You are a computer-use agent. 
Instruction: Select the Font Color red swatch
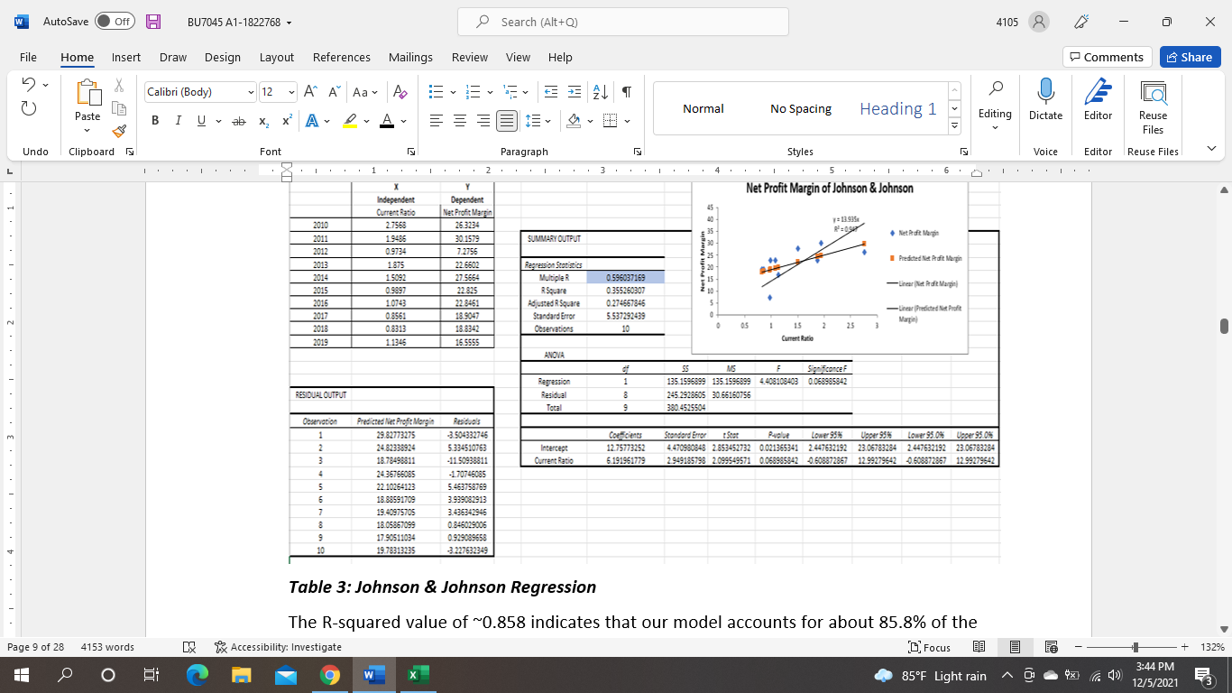click(386, 120)
